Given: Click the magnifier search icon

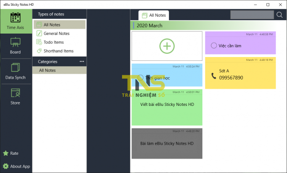Looking at the screenshot, I should click(279, 15).
